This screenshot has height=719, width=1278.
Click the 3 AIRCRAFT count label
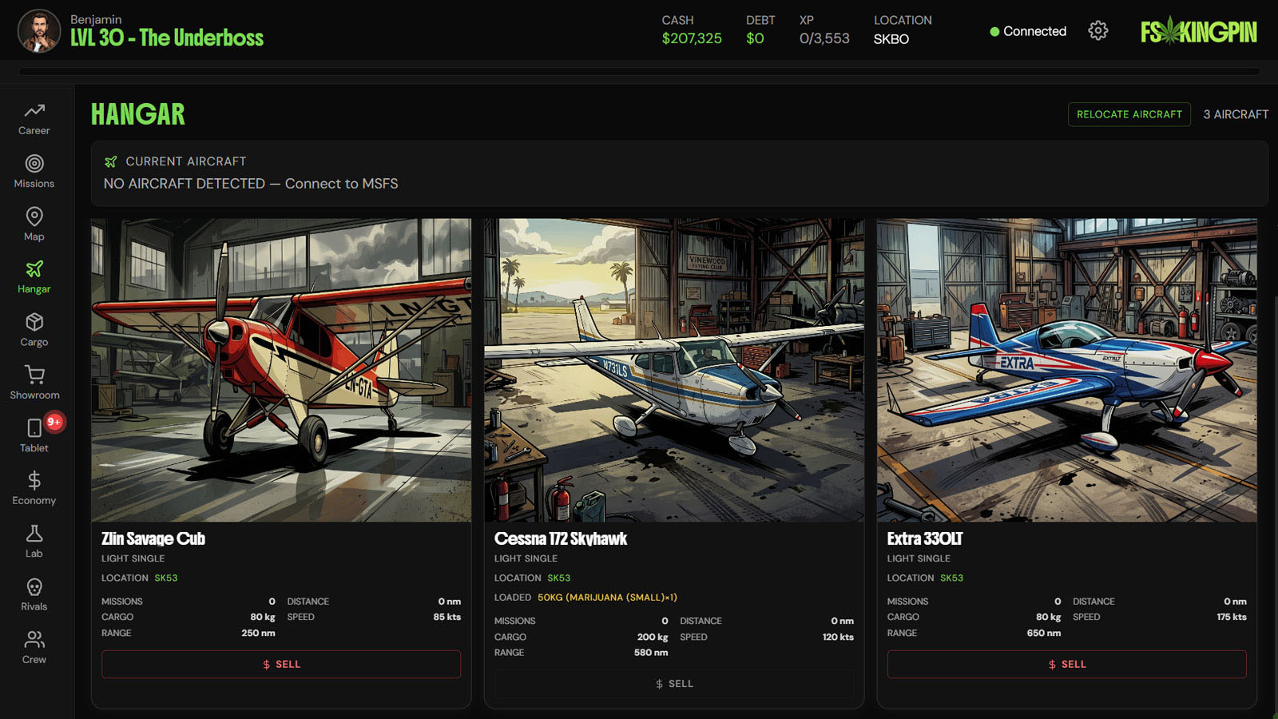(1236, 114)
